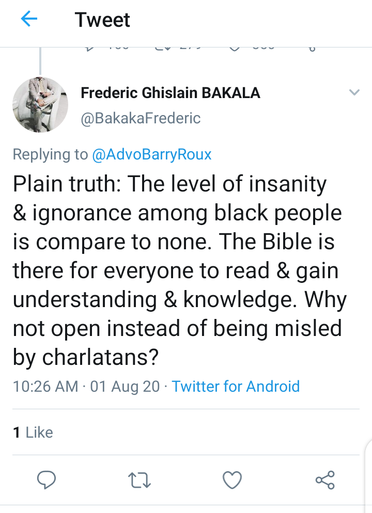Share the tweet via share icon

point(325,480)
